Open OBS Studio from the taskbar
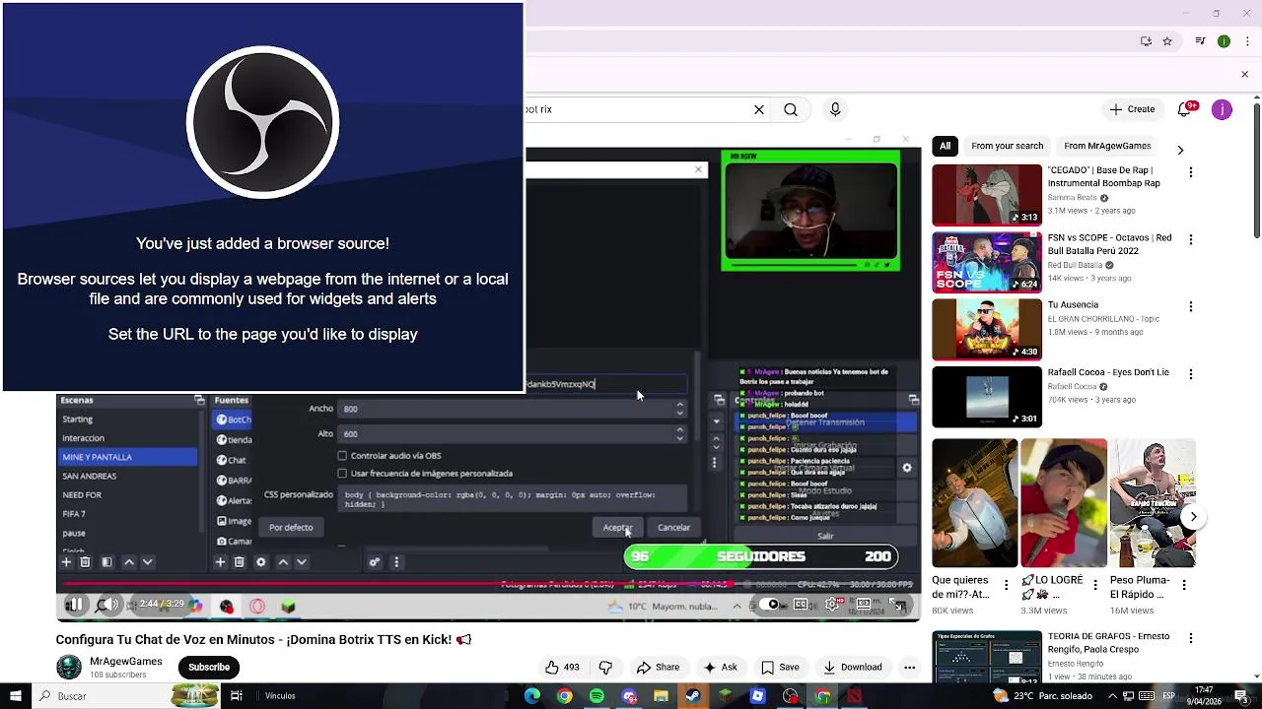1262x709 pixels. [790, 696]
